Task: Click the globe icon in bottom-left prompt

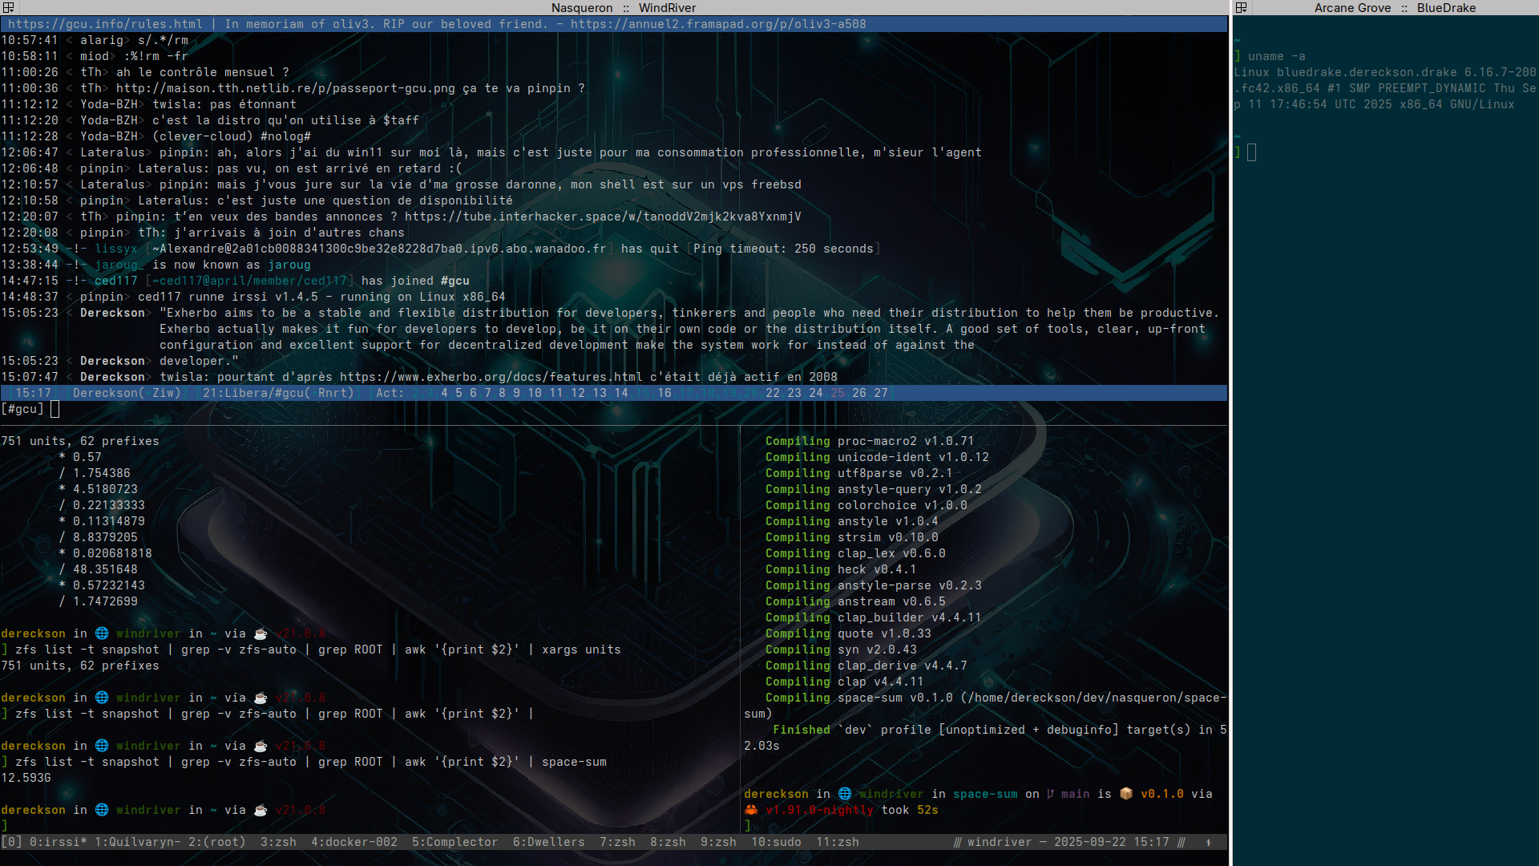Action: 102,810
